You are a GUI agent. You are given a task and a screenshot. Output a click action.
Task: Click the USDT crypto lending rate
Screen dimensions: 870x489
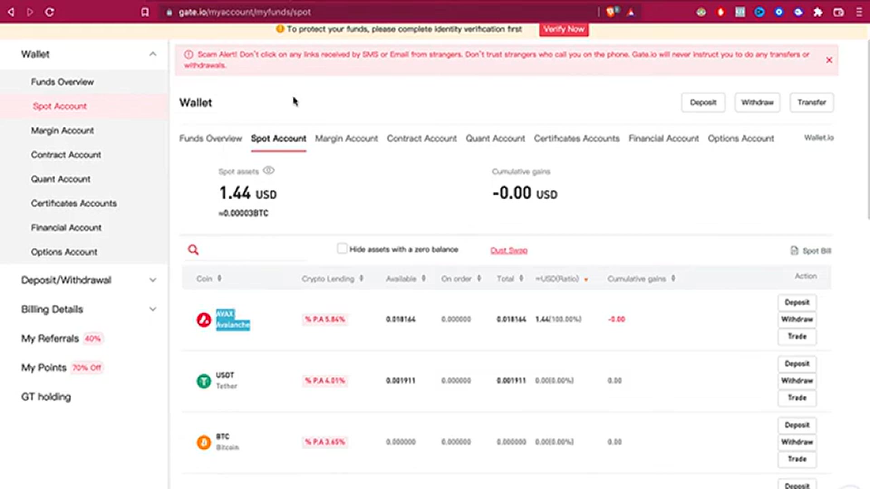click(x=325, y=380)
